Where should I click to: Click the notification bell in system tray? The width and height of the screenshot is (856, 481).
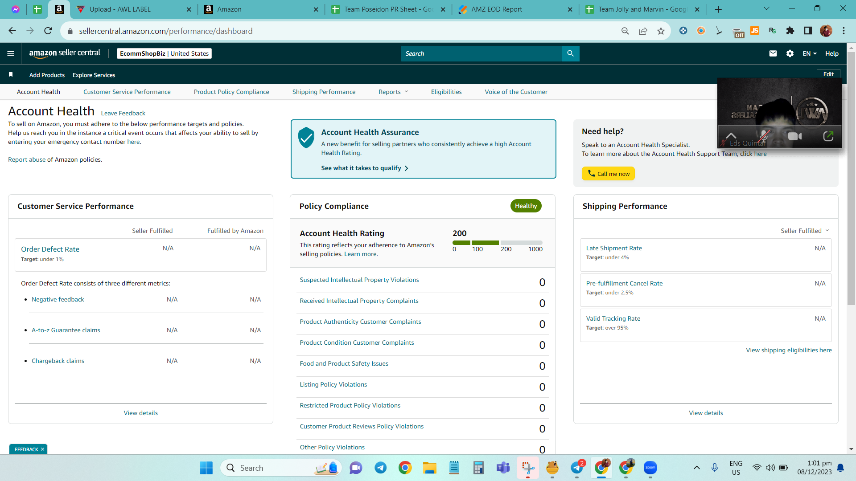840,468
